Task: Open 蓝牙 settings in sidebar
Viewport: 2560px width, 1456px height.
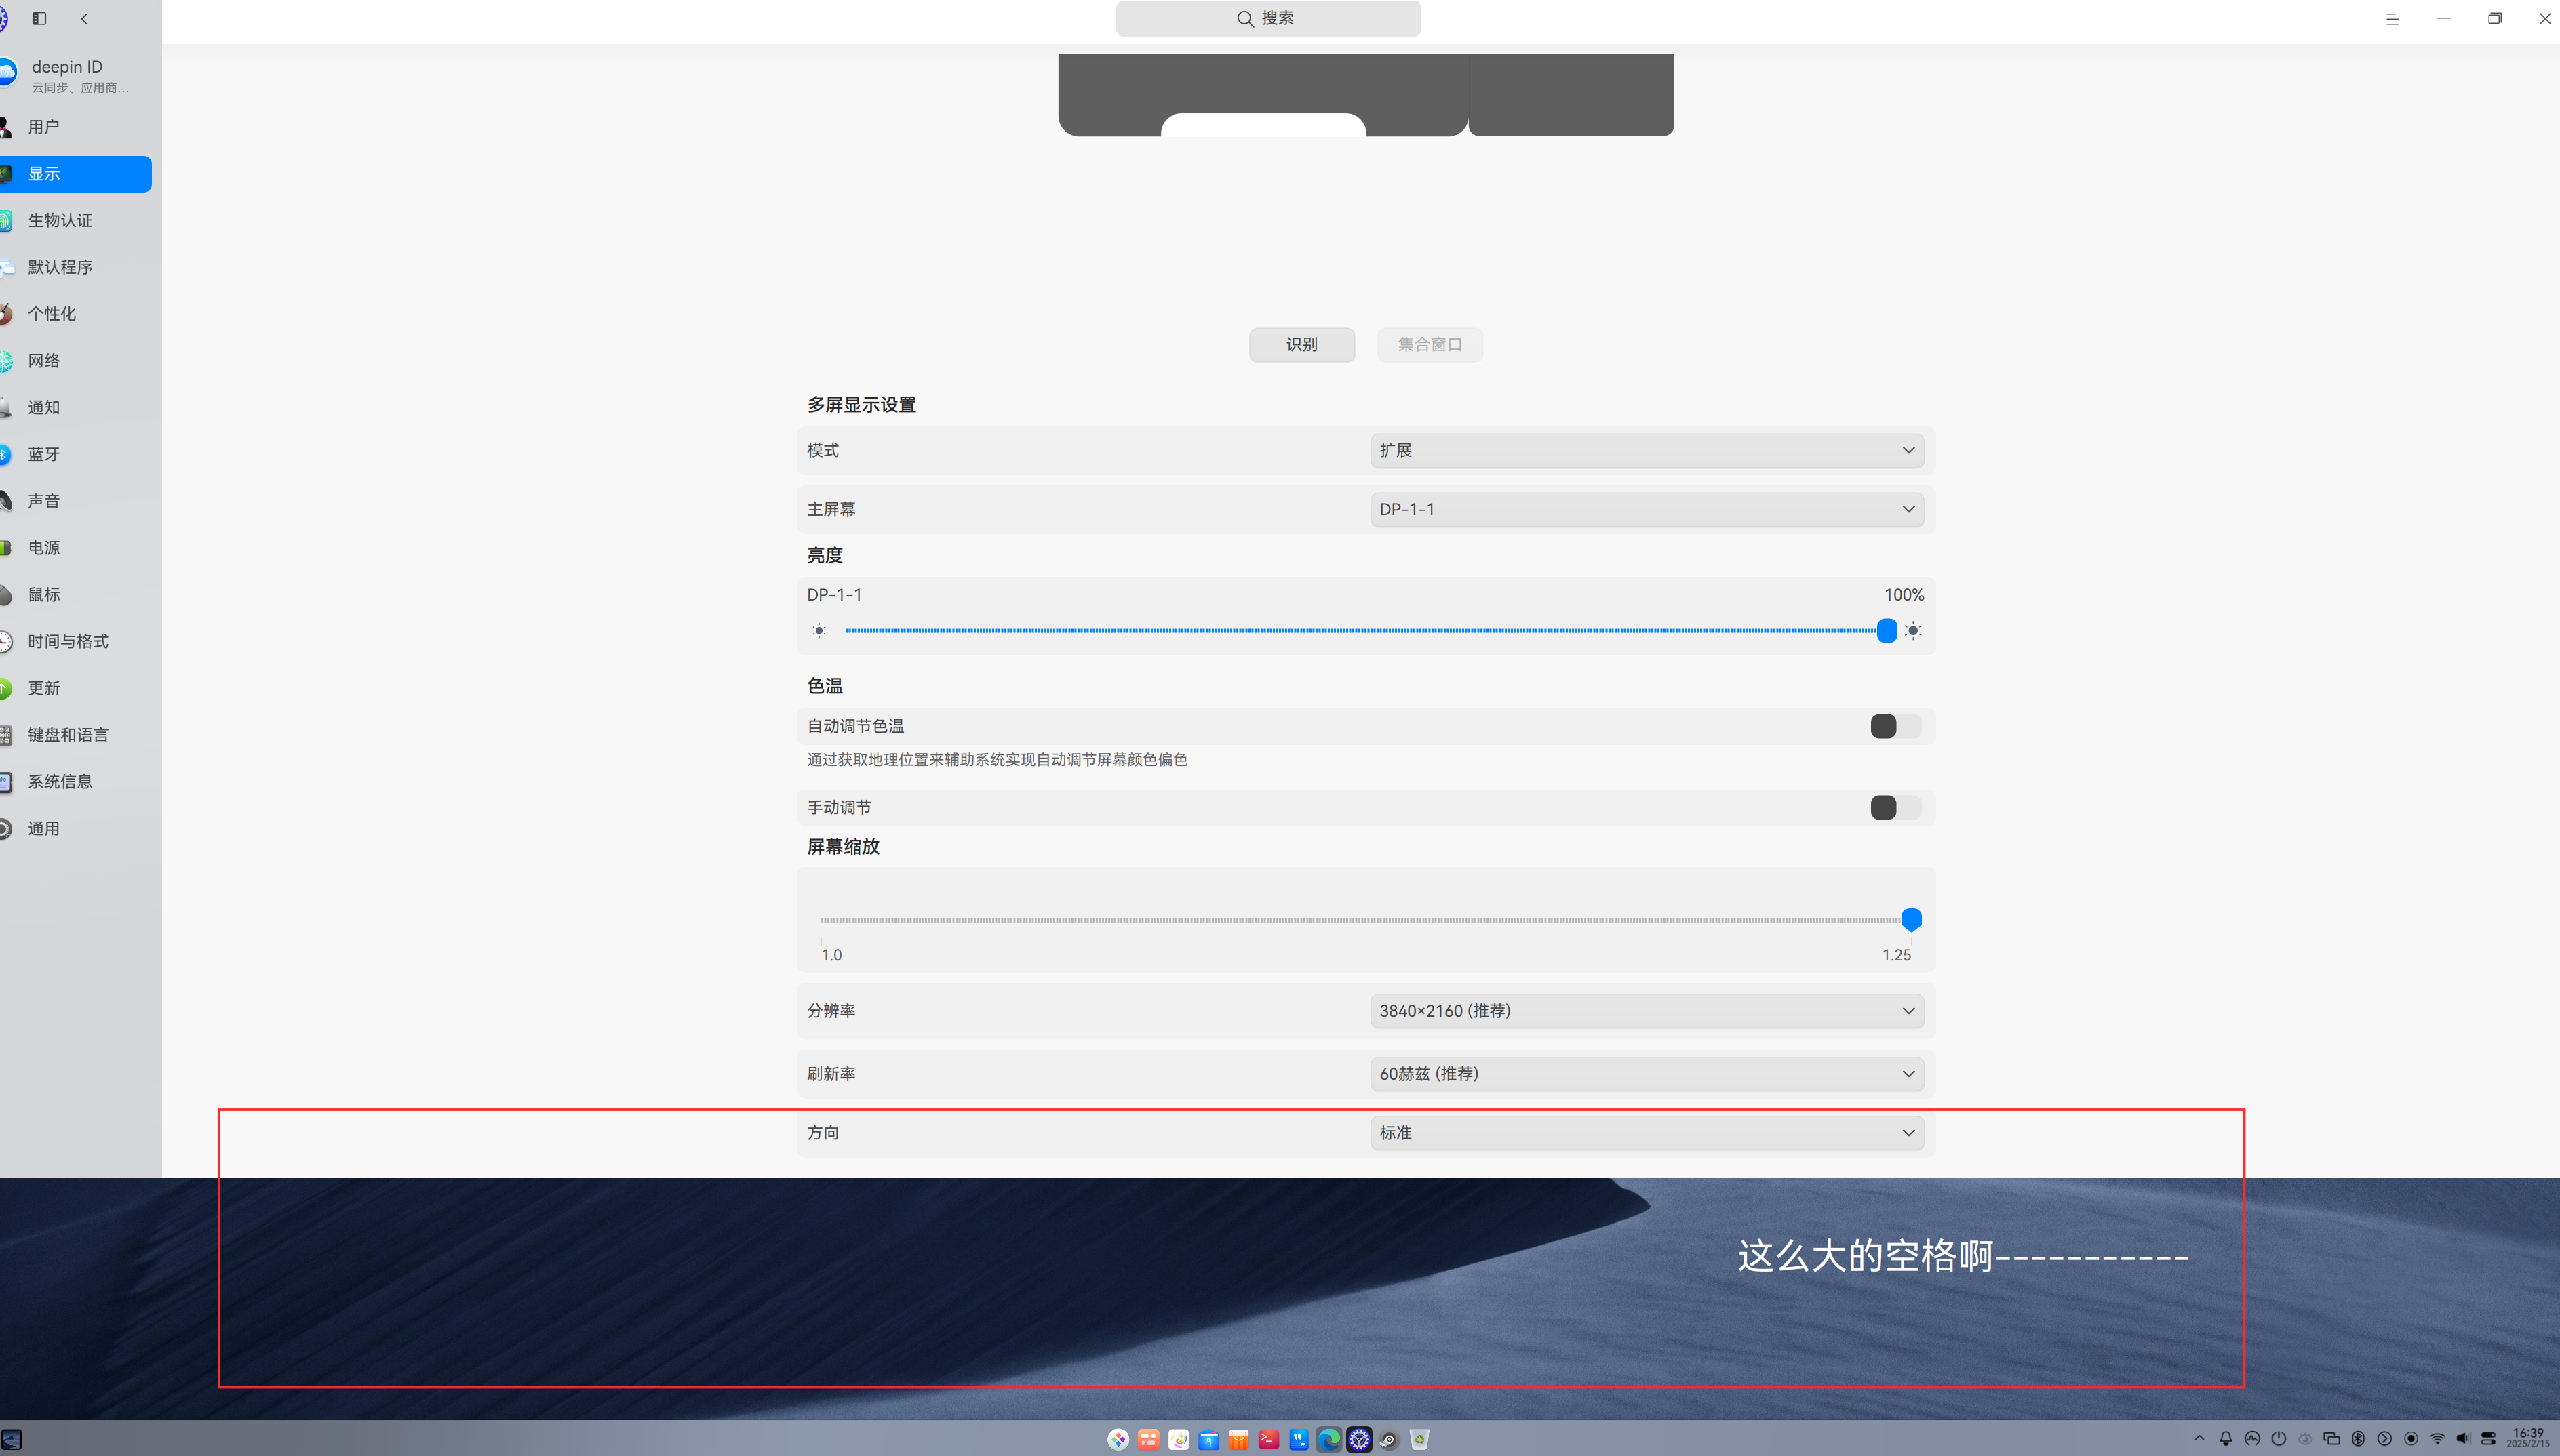Action: (x=76, y=454)
